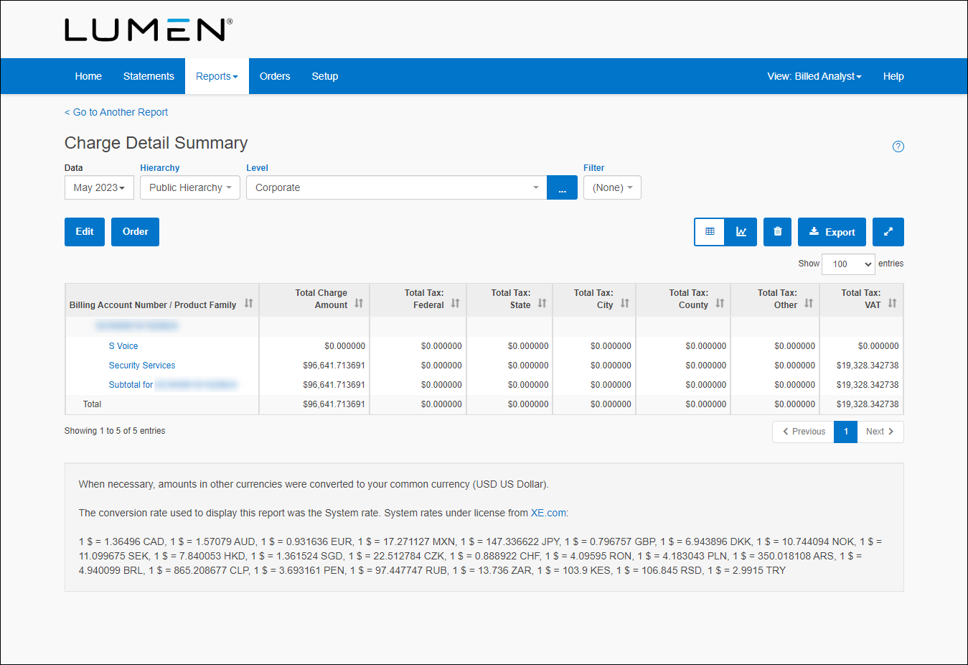Open the Statements tab
The height and width of the screenshot is (665, 968).
[x=149, y=76]
